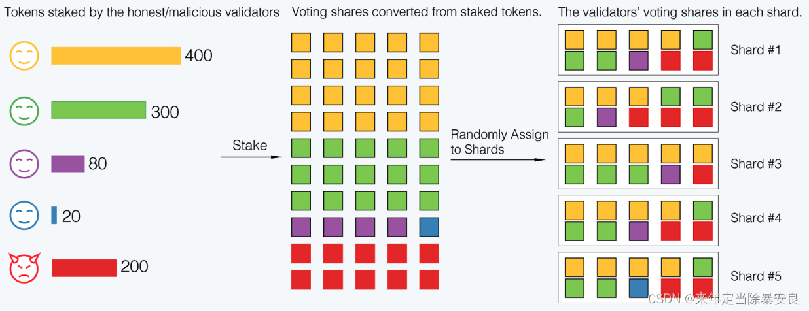Click the tokens staked by validators heading
The height and width of the screenshot is (311, 809).
(x=142, y=12)
